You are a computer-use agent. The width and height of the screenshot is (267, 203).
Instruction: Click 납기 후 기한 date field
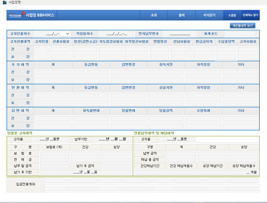(x=85, y=172)
